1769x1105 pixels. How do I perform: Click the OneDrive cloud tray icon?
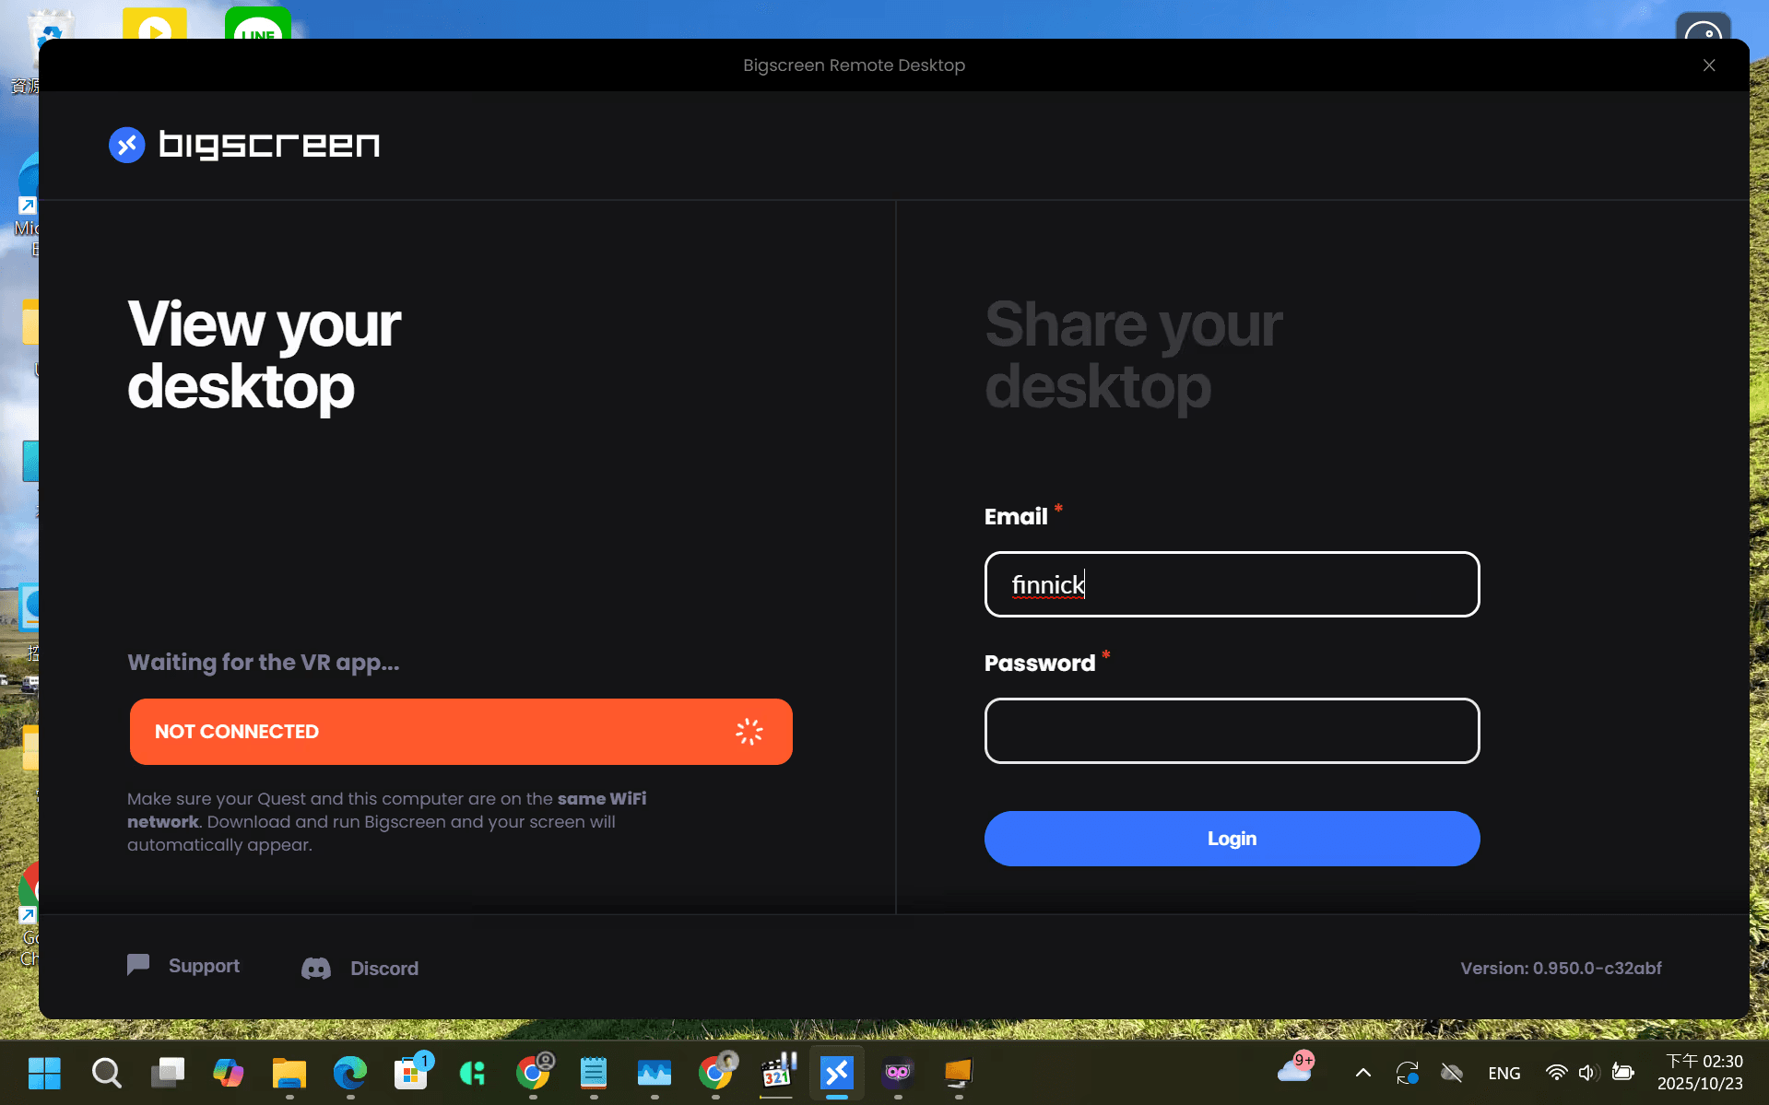pyautogui.click(x=1452, y=1073)
